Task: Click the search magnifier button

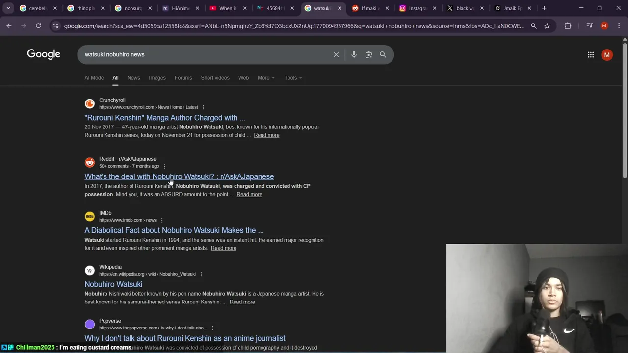Action: coord(383,55)
